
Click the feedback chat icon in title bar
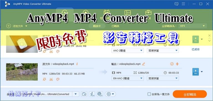coord(176,4)
